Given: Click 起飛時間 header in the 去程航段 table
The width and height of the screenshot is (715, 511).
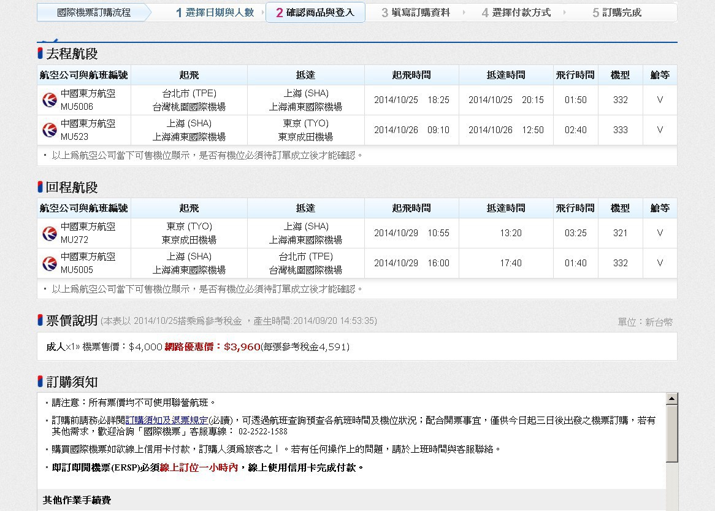Looking at the screenshot, I should [411, 75].
